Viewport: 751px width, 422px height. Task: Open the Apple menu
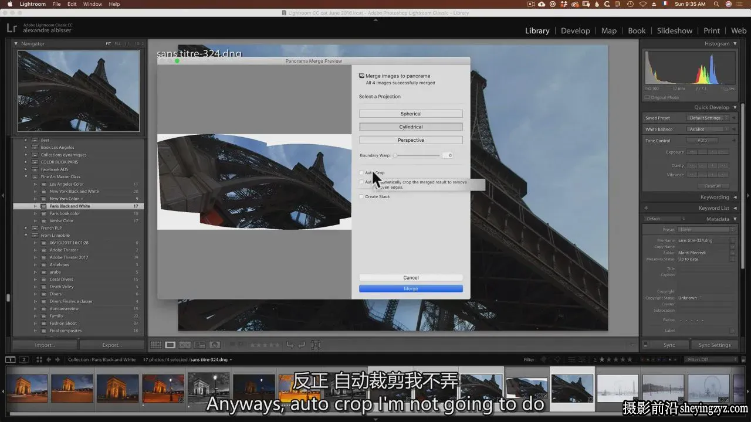click(9, 4)
